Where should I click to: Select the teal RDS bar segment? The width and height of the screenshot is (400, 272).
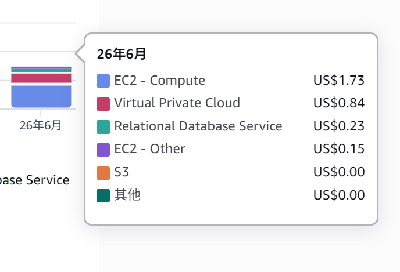41,71
